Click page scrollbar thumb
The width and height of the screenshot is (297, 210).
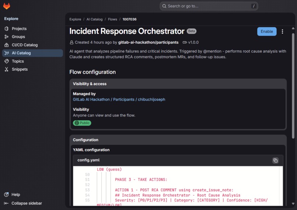(293, 86)
